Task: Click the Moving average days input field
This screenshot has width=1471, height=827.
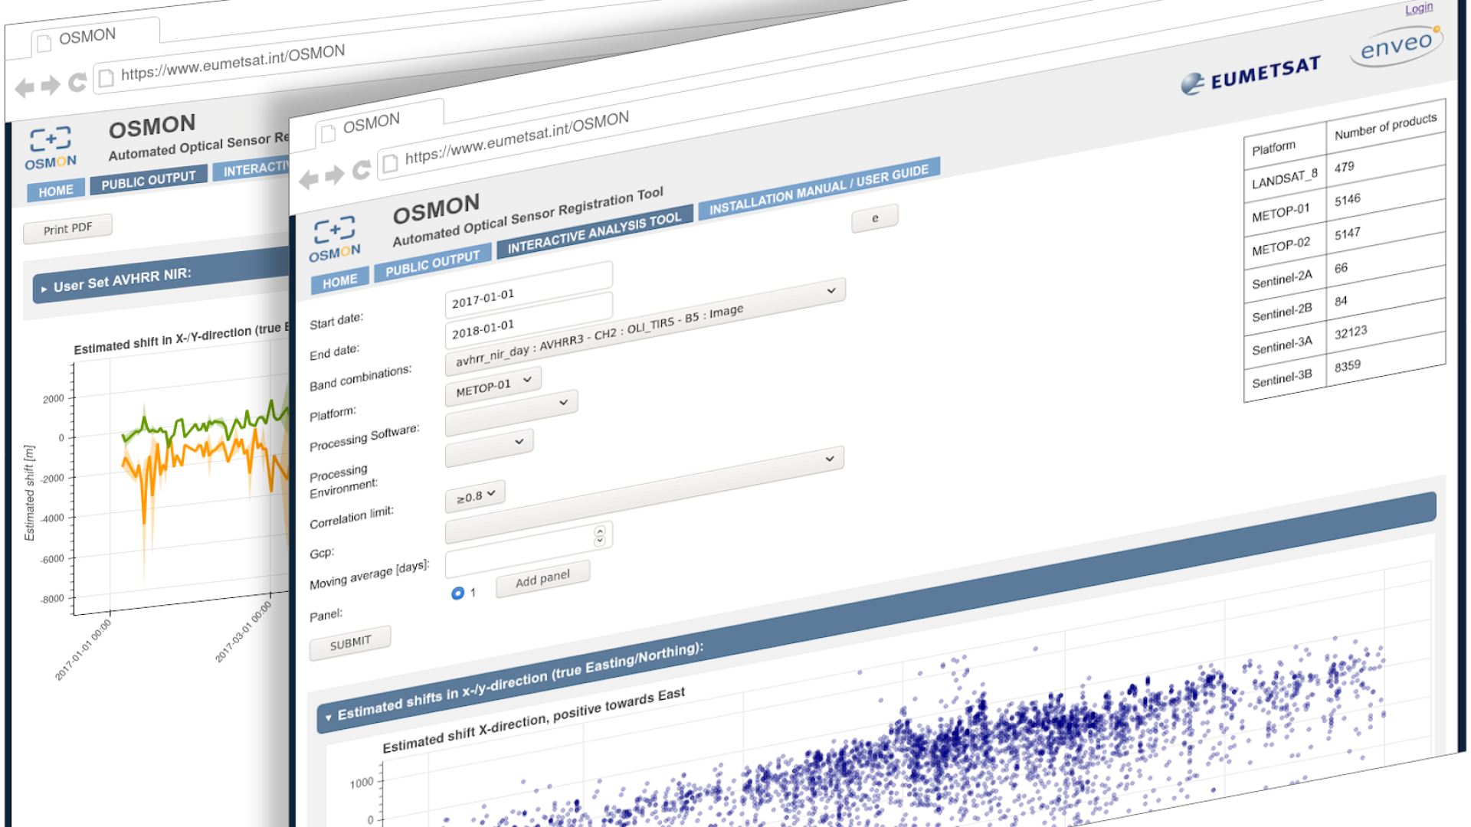Action: point(529,551)
